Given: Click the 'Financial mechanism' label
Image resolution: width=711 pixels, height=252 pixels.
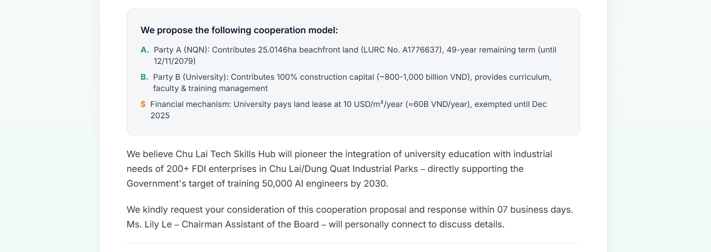Looking at the screenshot, I should click(x=190, y=104).
